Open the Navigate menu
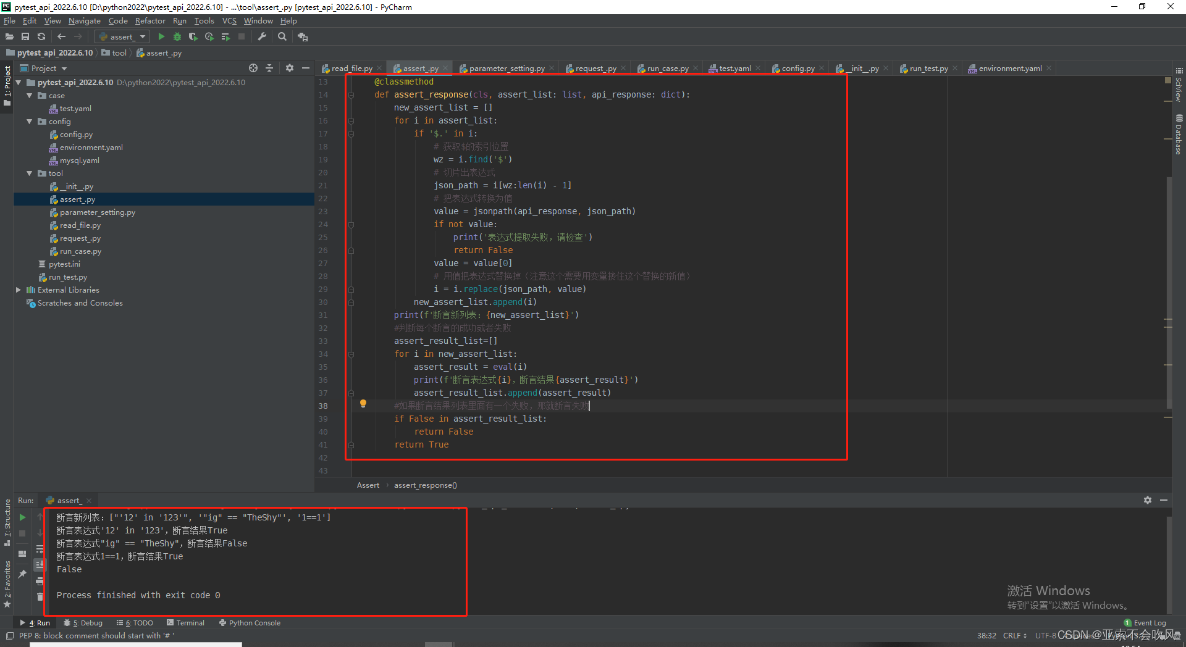This screenshot has height=647, width=1186. [85, 21]
